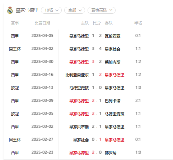The height and width of the screenshot is (160, 173).
Task: Select the 2025-04-05 match date
Action: tap(42, 36)
